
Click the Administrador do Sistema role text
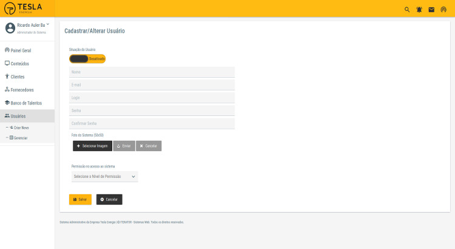tap(32, 32)
